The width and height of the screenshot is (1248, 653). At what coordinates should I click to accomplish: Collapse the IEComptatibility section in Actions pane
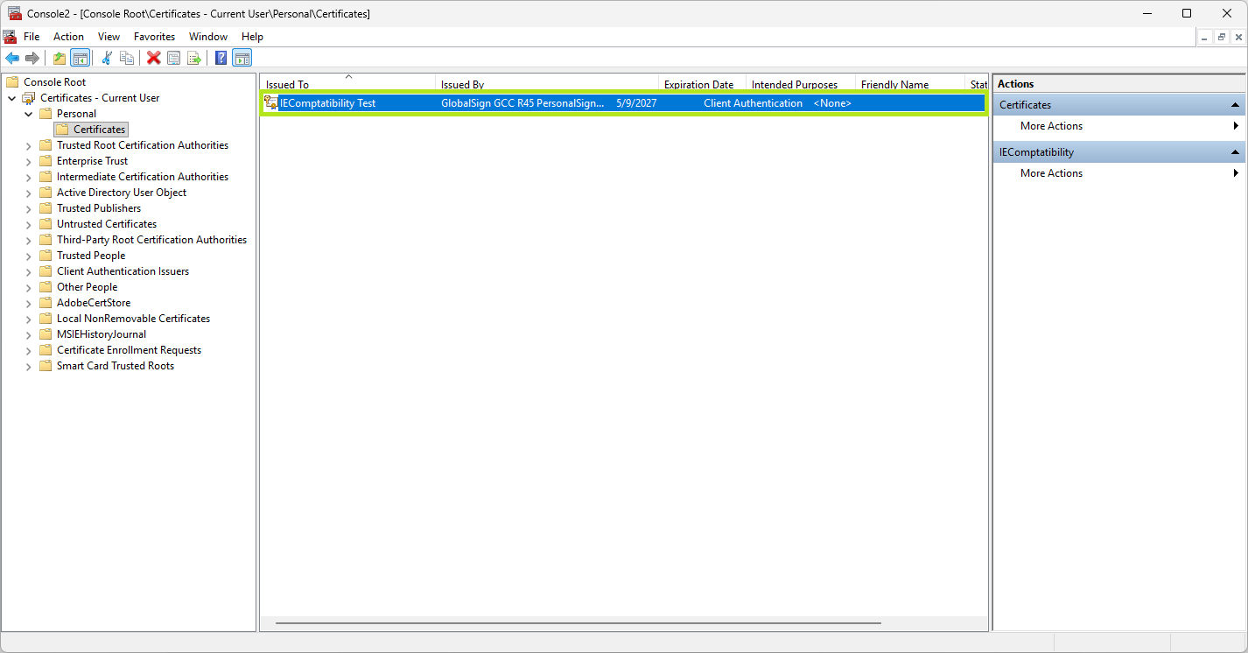(x=1235, y=152)
